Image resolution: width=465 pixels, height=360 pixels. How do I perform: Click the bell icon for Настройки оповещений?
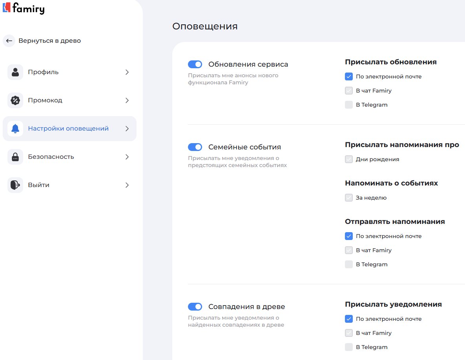15,129
